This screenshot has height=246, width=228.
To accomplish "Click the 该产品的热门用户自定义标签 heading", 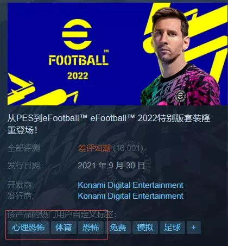I will click(x=62, y=215).
